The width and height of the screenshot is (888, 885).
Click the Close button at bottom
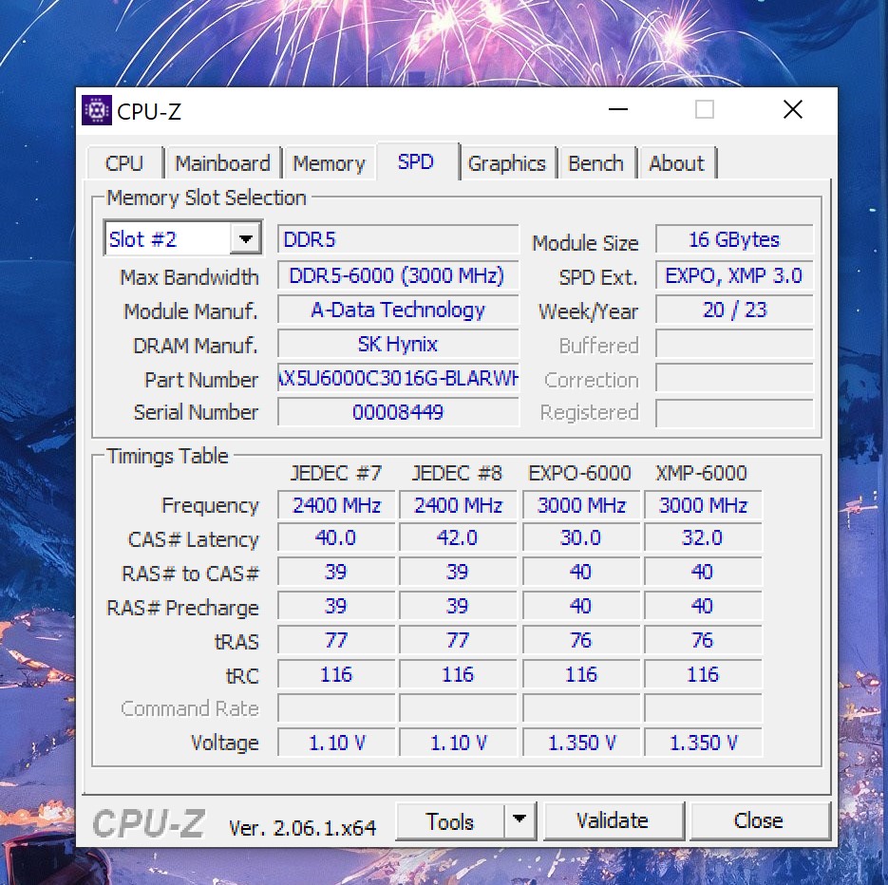(x=758, y=821)
